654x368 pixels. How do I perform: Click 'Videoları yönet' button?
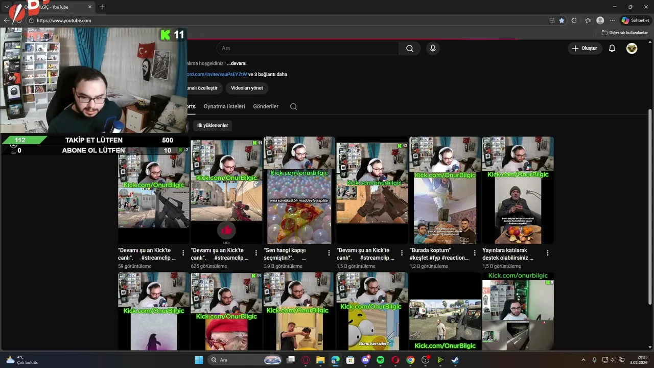pyautogui.click(x=247, y=88)
